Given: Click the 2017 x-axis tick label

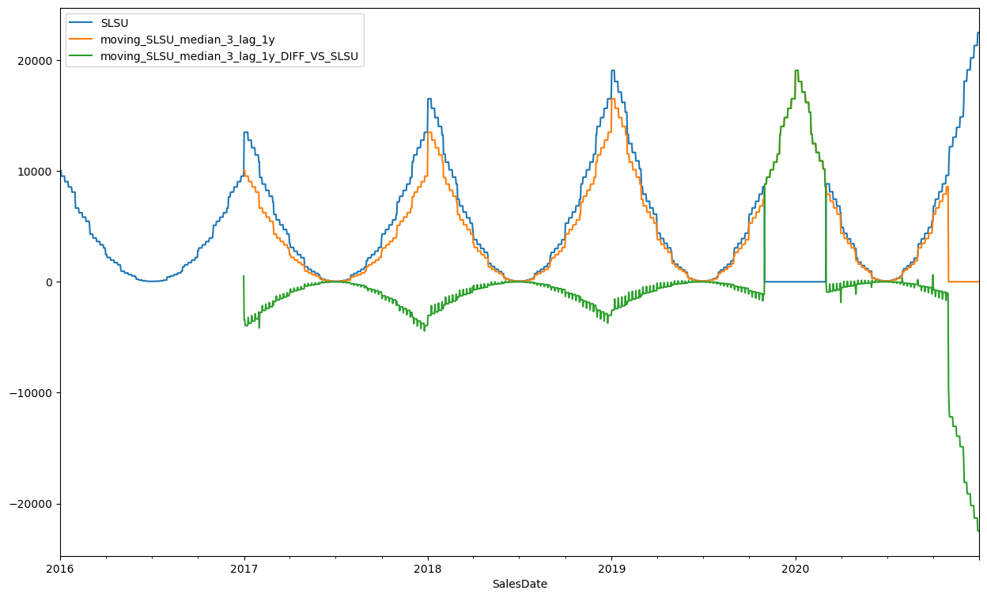Looking at the screenshot, I should point(244,568).
